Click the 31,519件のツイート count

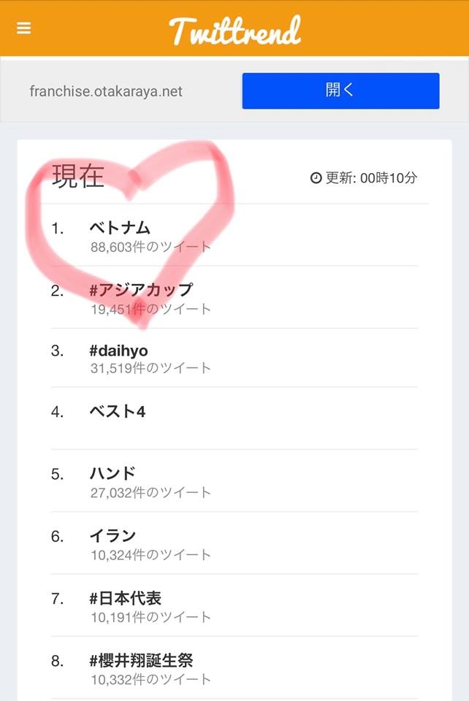tap(150, 369)
